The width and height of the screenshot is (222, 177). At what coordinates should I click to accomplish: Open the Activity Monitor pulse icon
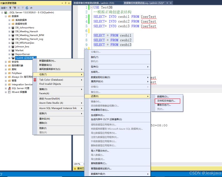tap(31, 8)
